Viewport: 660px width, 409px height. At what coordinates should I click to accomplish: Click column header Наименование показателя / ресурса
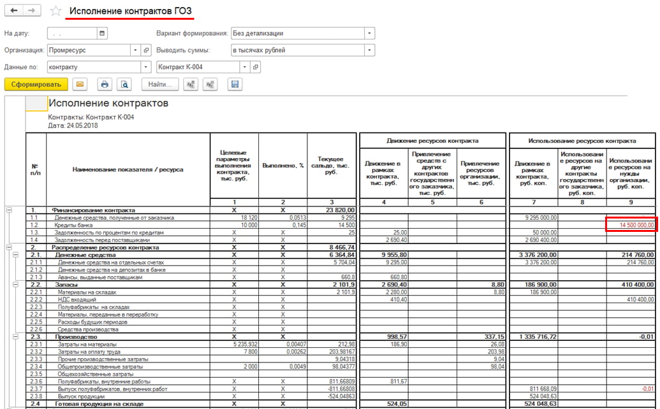click(x=128, y=169)
